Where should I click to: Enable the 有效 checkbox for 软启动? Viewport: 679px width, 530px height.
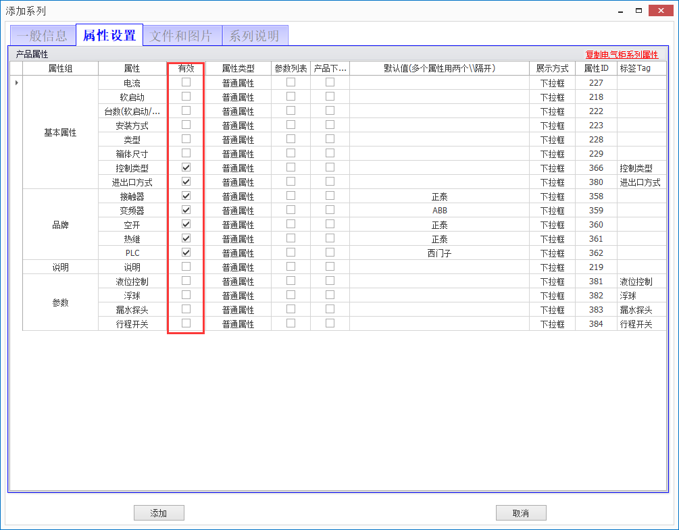(x=185, y=97)
